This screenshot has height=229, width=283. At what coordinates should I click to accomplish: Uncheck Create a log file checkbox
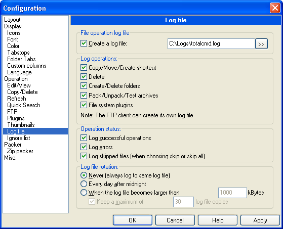[x=84, y=43]
